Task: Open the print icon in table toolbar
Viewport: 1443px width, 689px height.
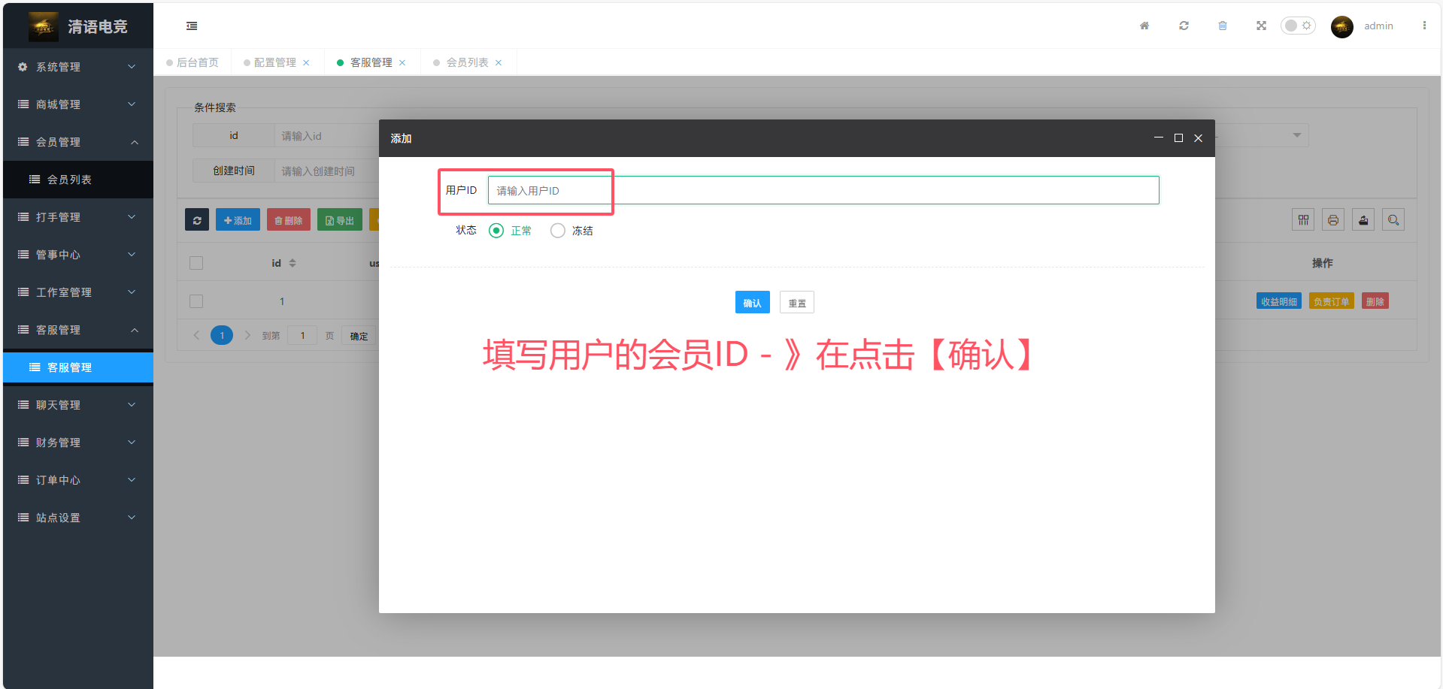Action: pos(1332,220)
